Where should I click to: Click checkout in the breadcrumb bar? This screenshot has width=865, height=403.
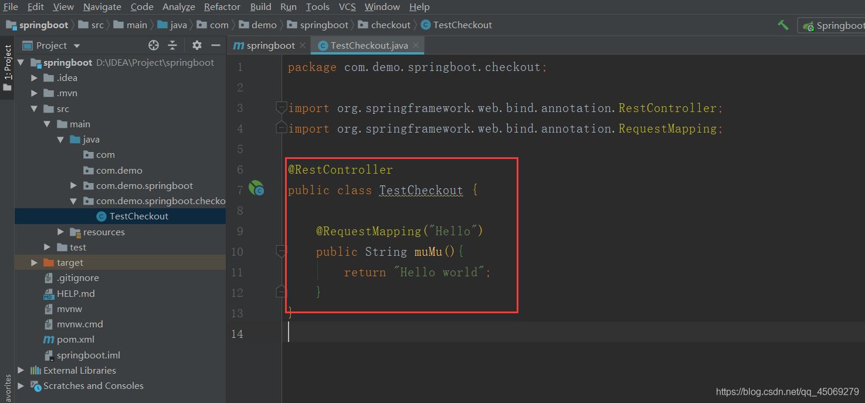[391, 25]
